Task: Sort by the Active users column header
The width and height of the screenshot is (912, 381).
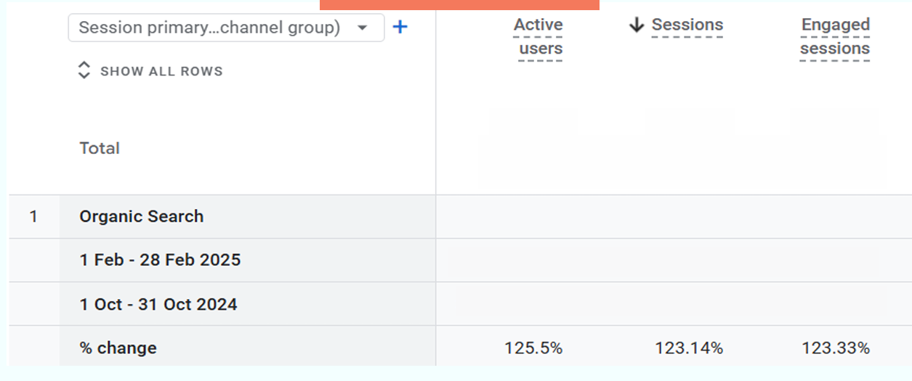Action: [x=539, y=37]
